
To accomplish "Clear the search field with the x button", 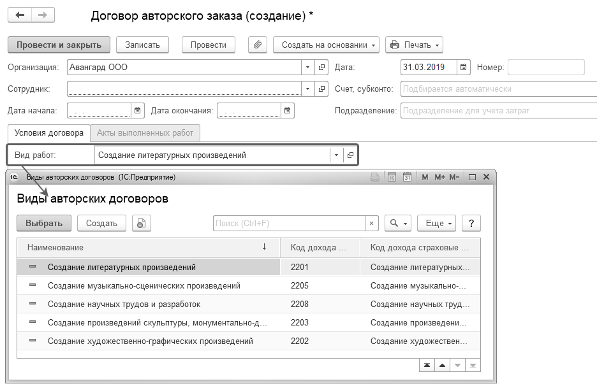I will point(372,223).
